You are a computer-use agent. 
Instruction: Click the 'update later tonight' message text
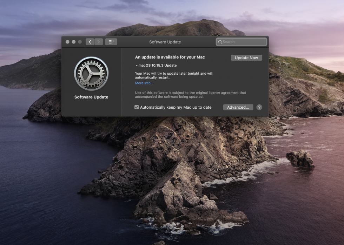coord(174,76)
